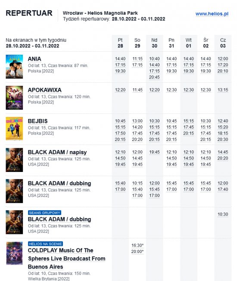
Task: Open the ANIA movie title link
Action: click(34, 59)
